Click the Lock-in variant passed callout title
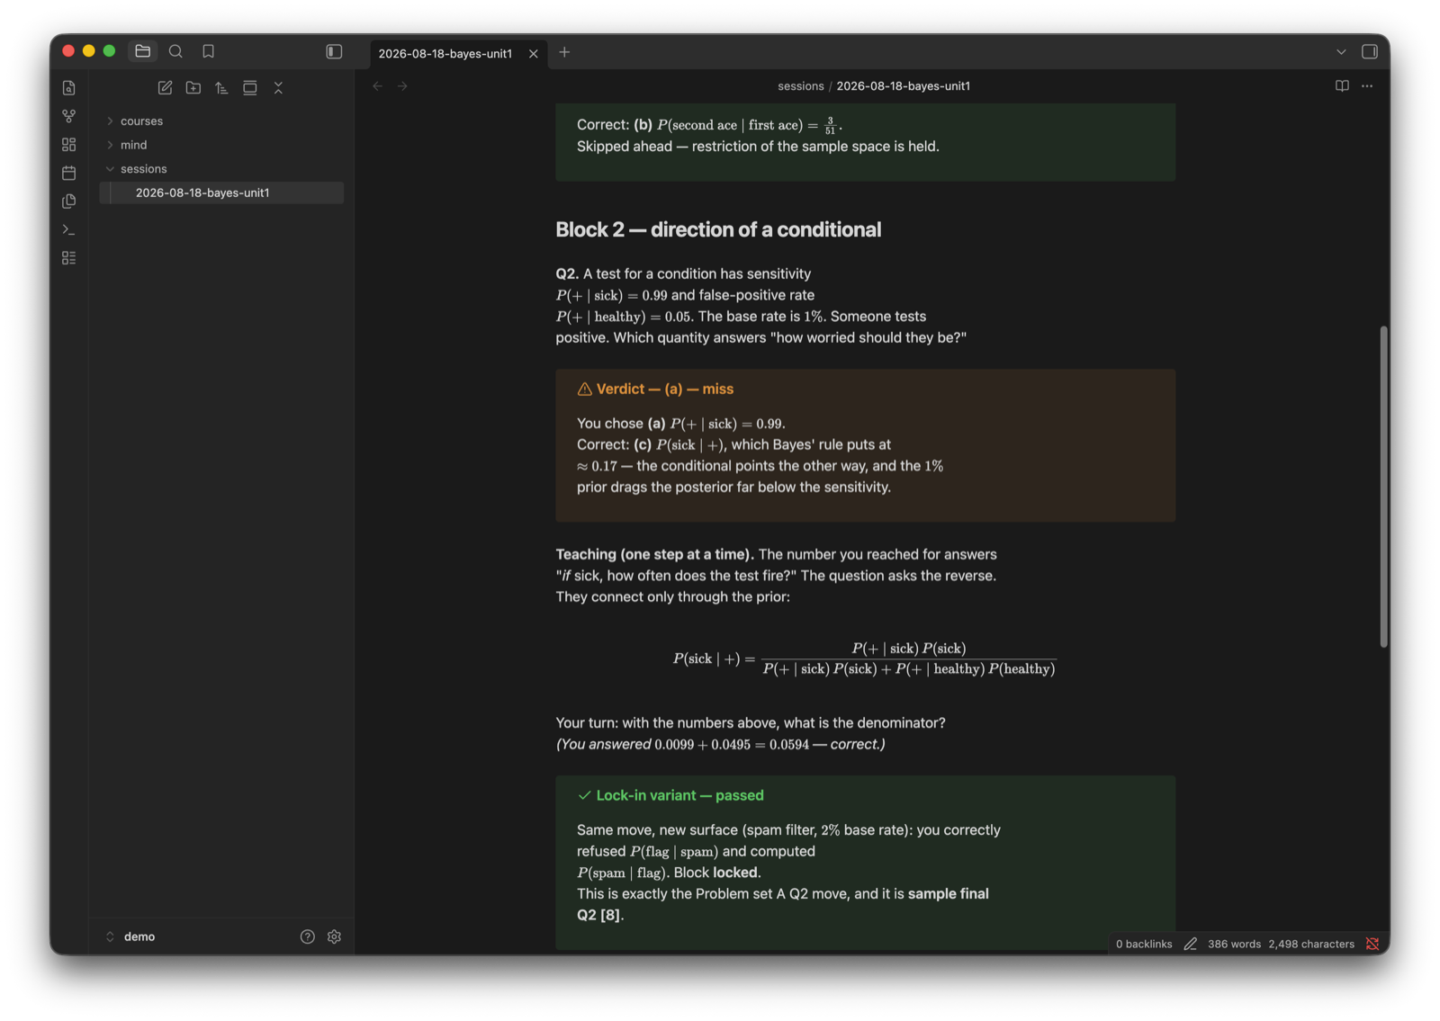The image size is (1440, 1021). click(679, 795)
